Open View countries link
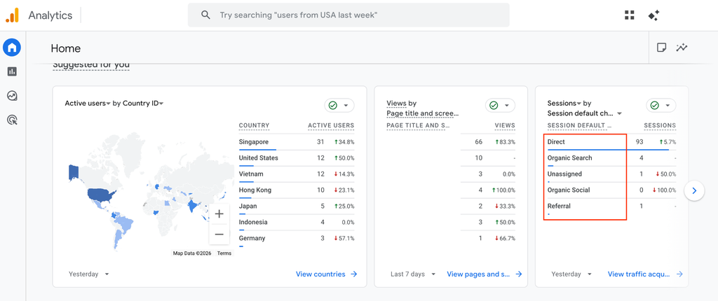Image resolution: width=718 pixels, height=301 pixels. pyautogui.click(x=327, y=274)
